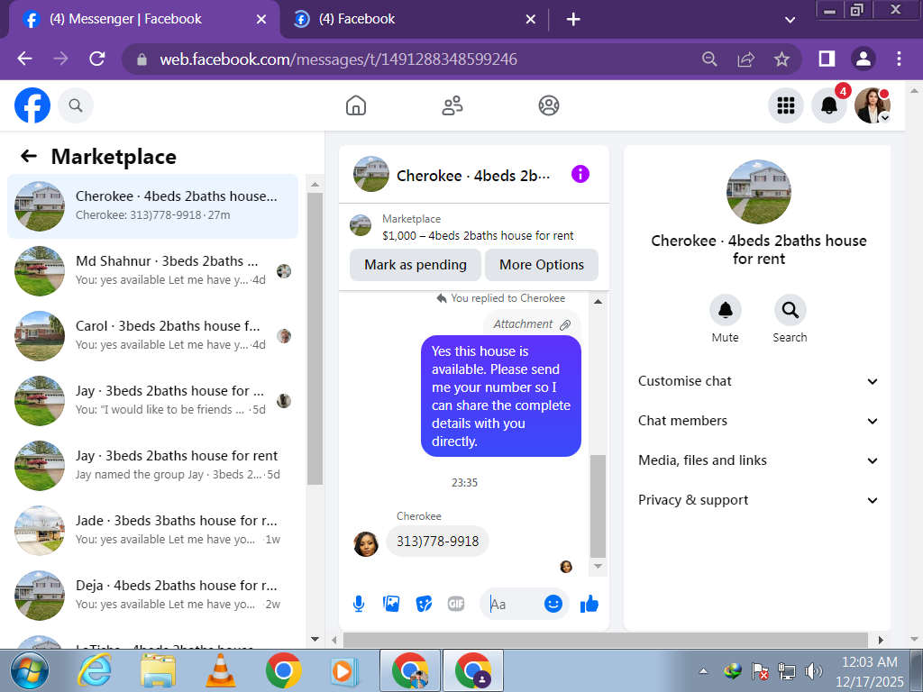Click the chat scroll-up arrow
The image size is (923, 692).
(x=599, y=301)
